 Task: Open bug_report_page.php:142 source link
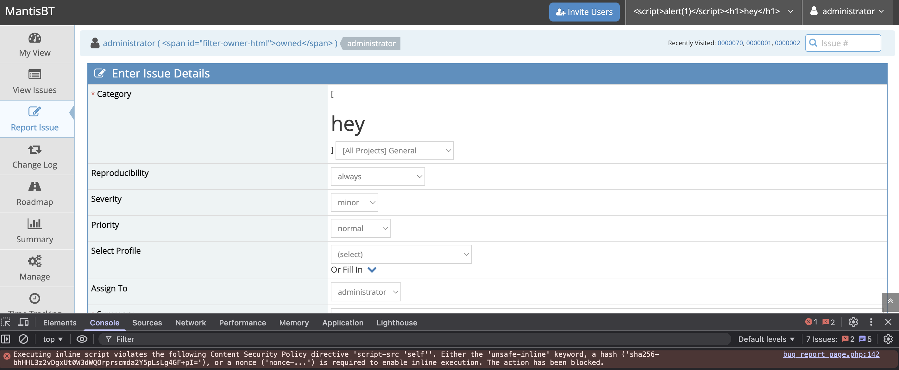tap(831, 354)
